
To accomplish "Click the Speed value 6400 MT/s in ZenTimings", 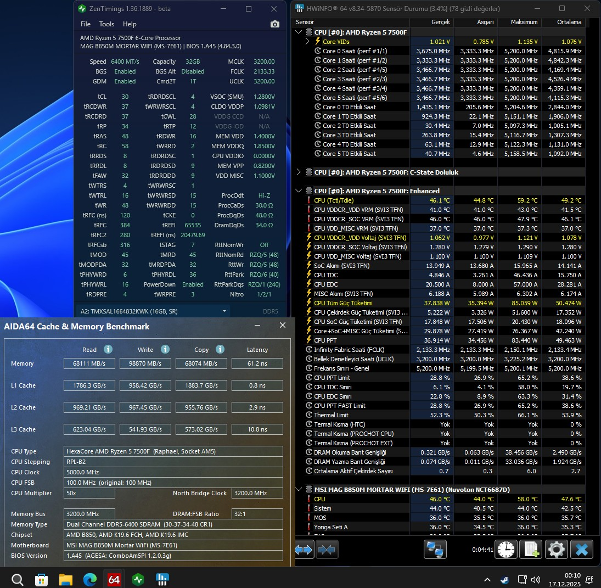I will tap(125, 61).
